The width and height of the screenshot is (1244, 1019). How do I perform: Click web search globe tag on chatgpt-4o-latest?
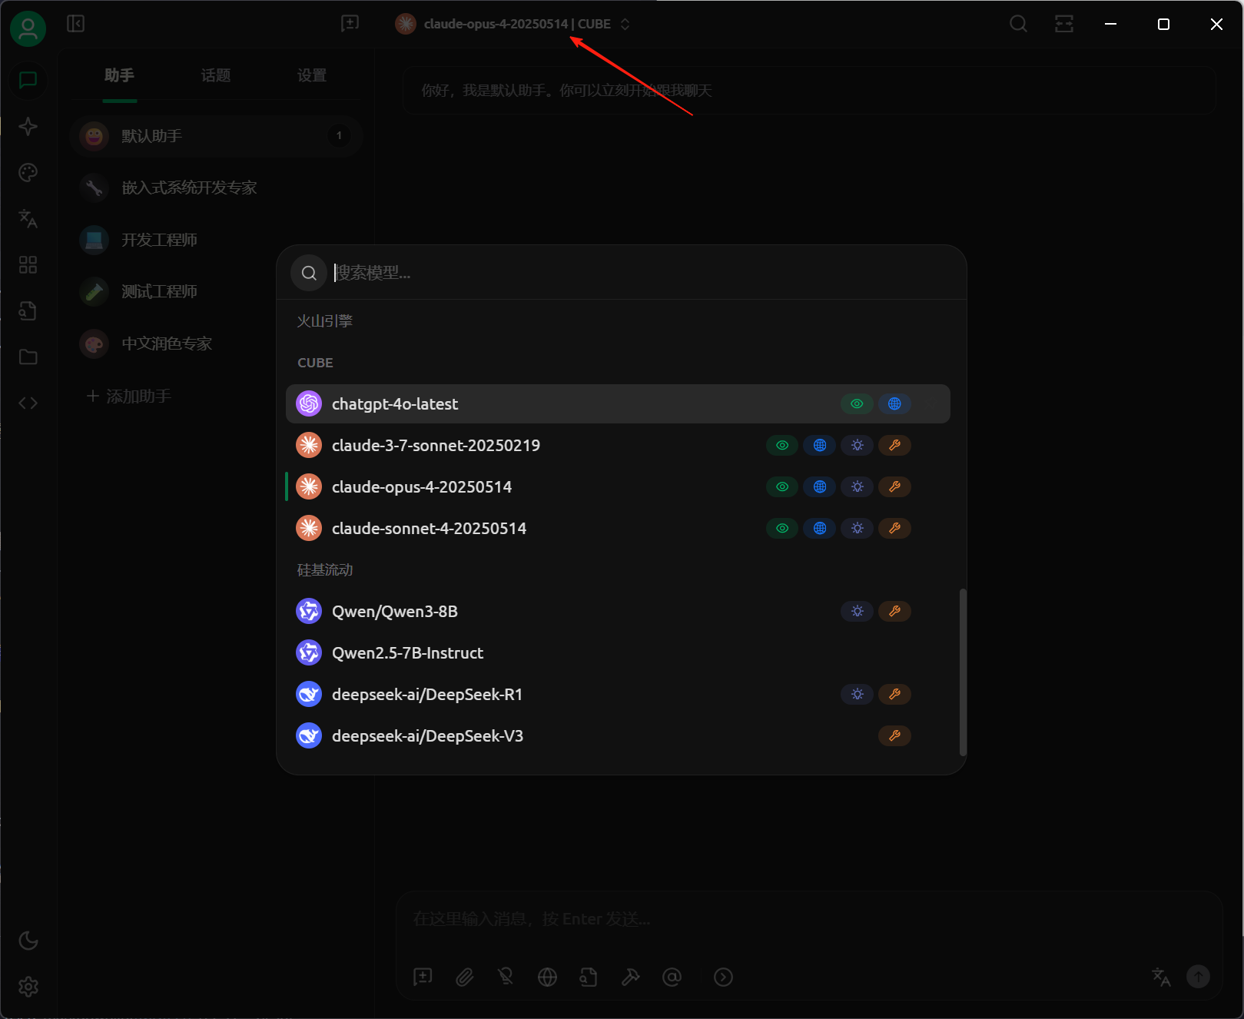894,403
